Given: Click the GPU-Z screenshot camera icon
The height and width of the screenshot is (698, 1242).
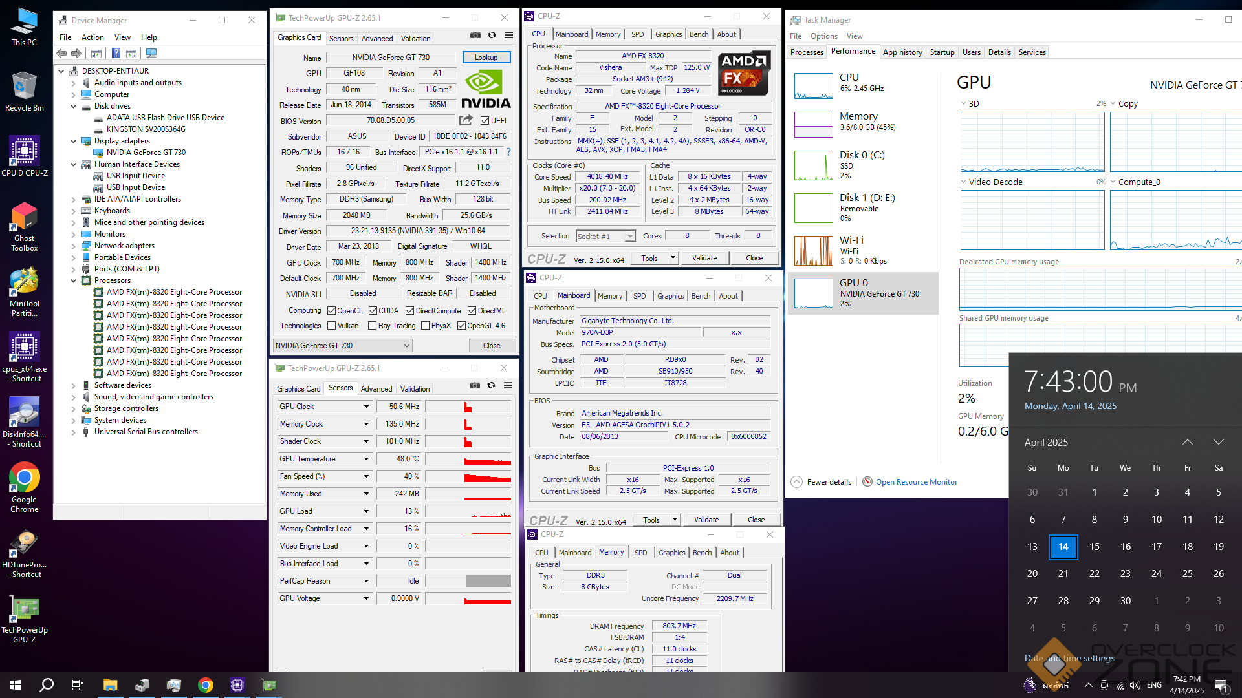Looking at the screenshot, I should 475,36.
